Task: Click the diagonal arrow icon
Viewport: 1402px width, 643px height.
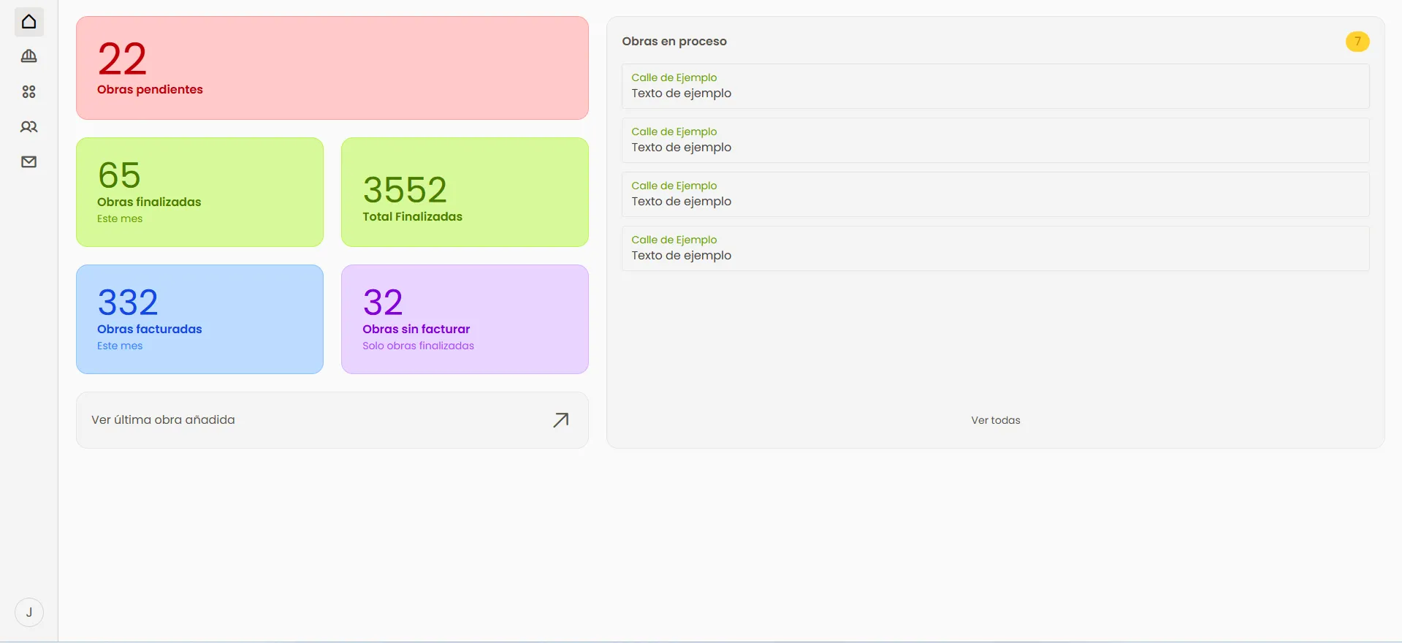Action: [x=561, y=420]
